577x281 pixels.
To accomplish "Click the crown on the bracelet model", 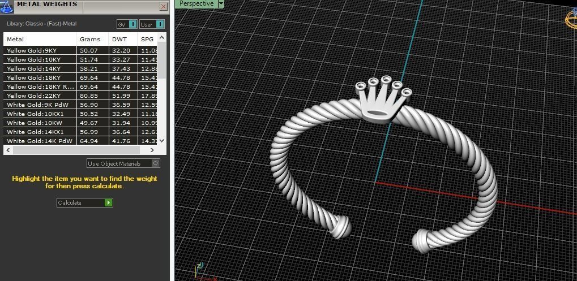I will coord(382,100).
